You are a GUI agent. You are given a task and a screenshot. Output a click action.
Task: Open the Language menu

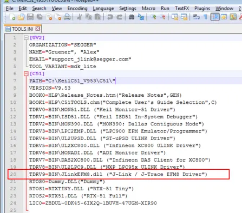tap(103, 9)
